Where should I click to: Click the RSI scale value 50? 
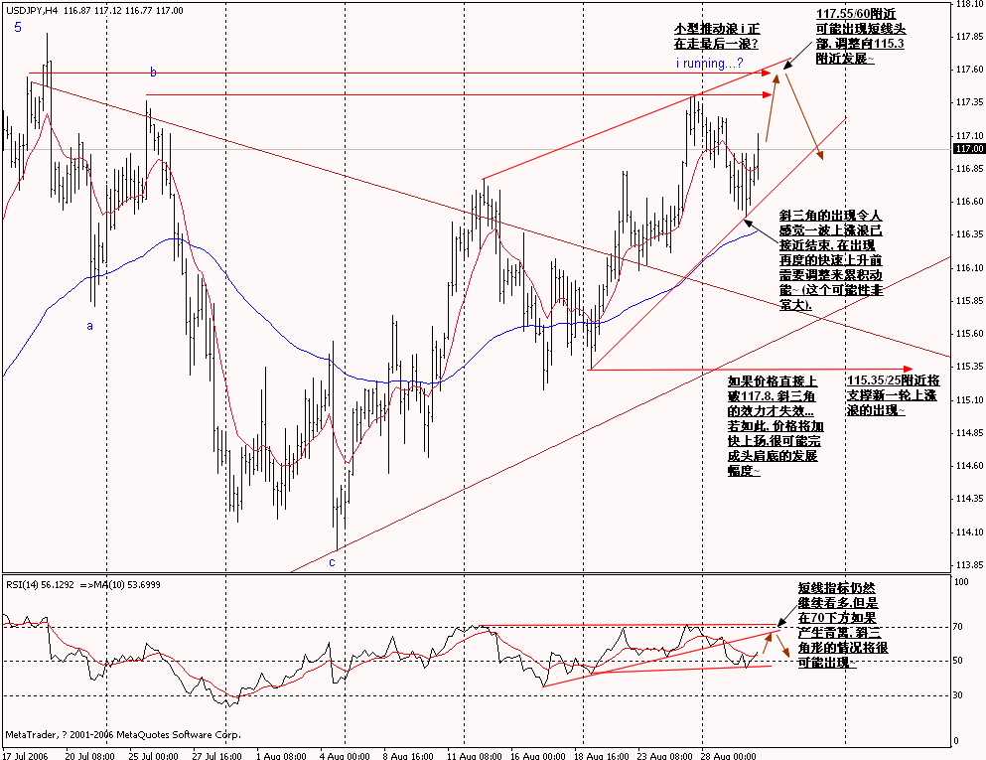(x=958, y=661)
